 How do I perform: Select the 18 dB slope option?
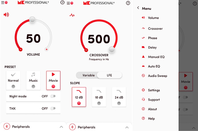pos(99,97)
